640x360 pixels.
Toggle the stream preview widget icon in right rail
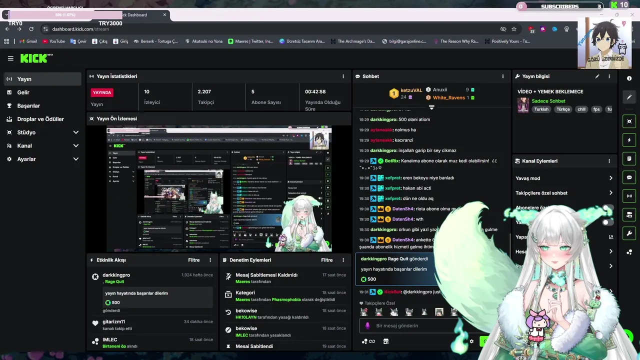point(629,121)
